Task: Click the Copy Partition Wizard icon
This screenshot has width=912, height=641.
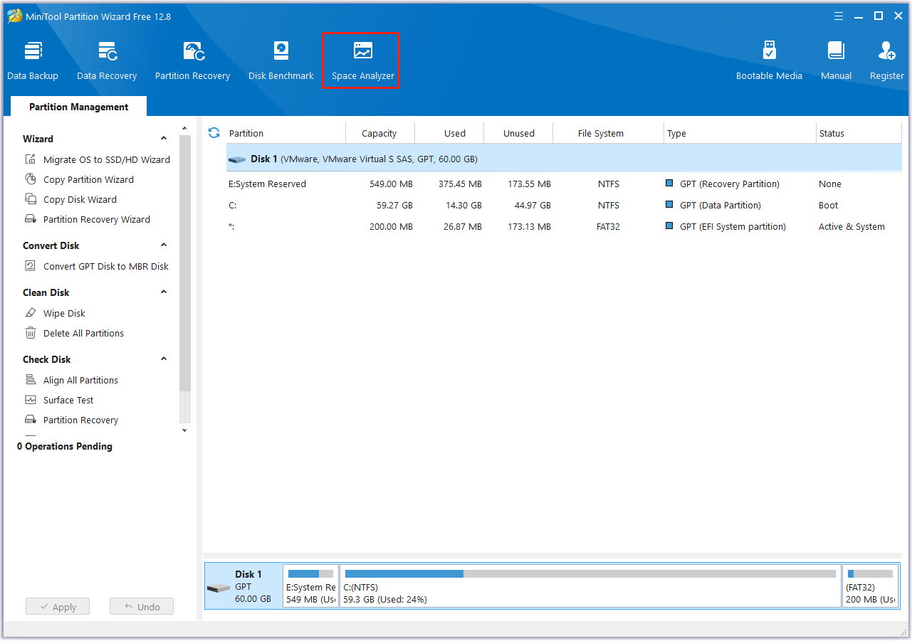Action: click(x=31, y=179)
